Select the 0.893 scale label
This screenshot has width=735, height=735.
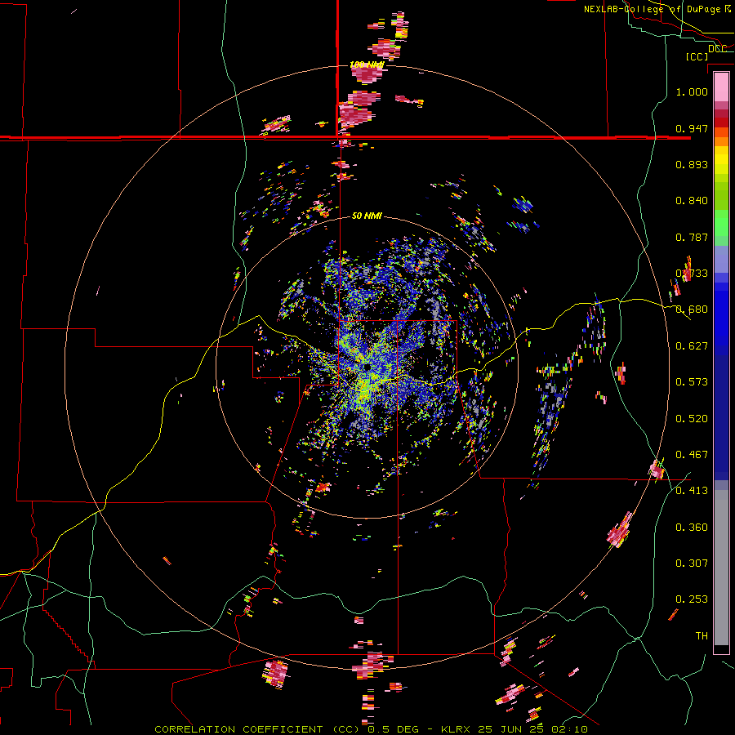pyautogui.click(x=692, y=164)
